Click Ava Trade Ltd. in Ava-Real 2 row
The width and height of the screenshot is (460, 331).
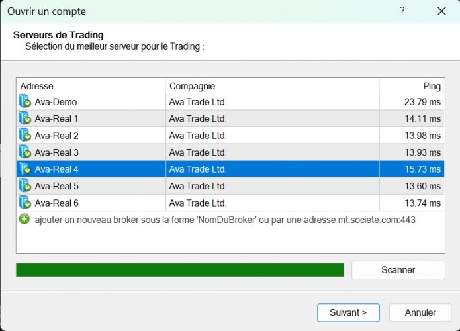tap(198, 136)
